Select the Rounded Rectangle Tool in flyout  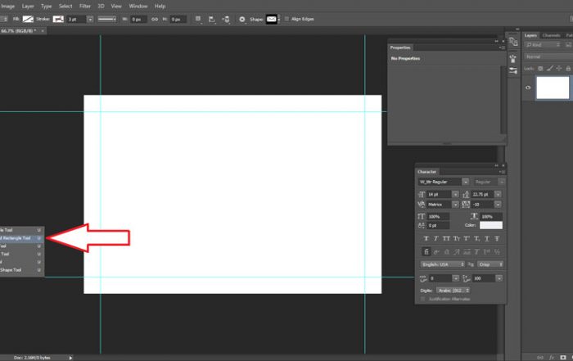[x=21, y=238]
